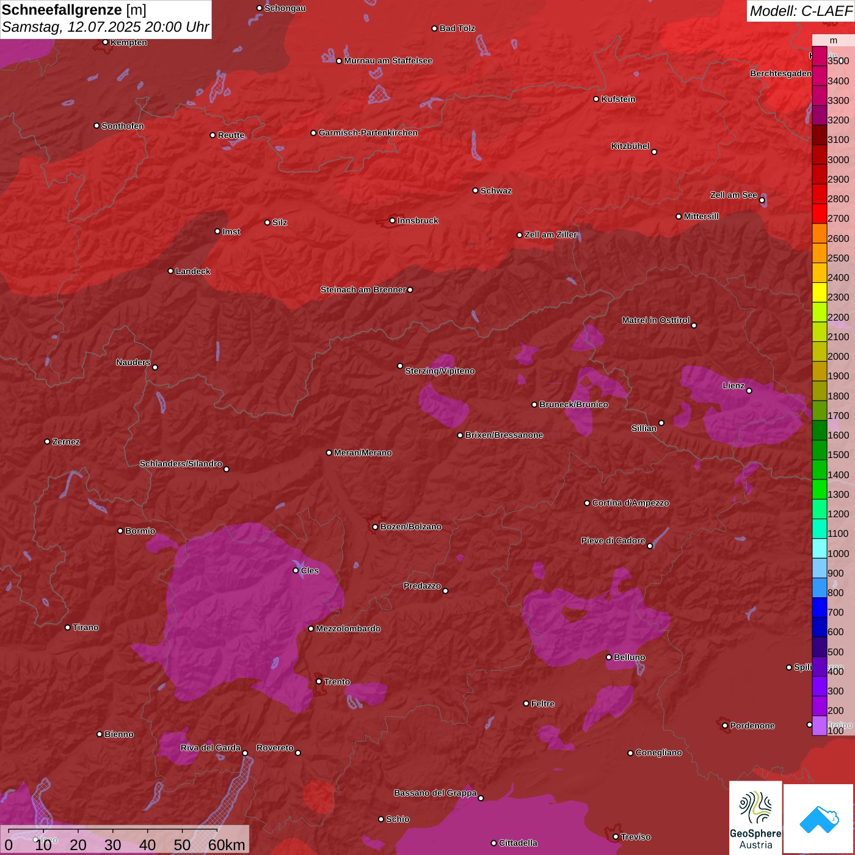The width and height of the screenshot is (855, 855).
Task: Click the Cortina d'Ampezzo label
Action: [x=630, y=503]
